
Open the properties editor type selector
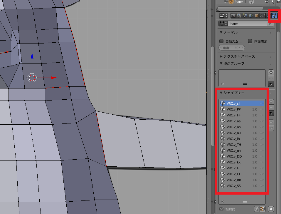tap(223, 16)
